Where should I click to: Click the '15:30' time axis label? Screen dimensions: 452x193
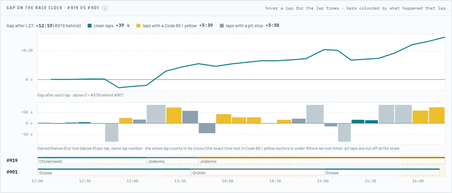pyautogui.click(x=370, y=181)
